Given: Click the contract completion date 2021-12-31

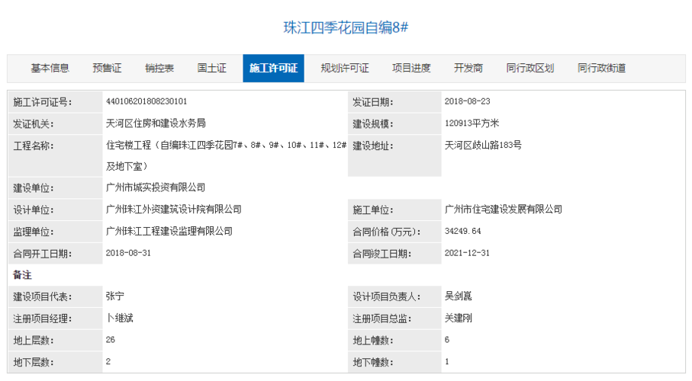Looking at the screenshot, I should click(x=466, y=254).
